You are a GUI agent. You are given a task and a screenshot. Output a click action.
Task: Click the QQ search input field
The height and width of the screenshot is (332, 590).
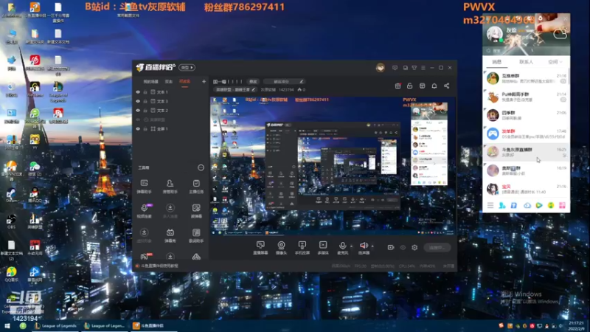[526, 50]
